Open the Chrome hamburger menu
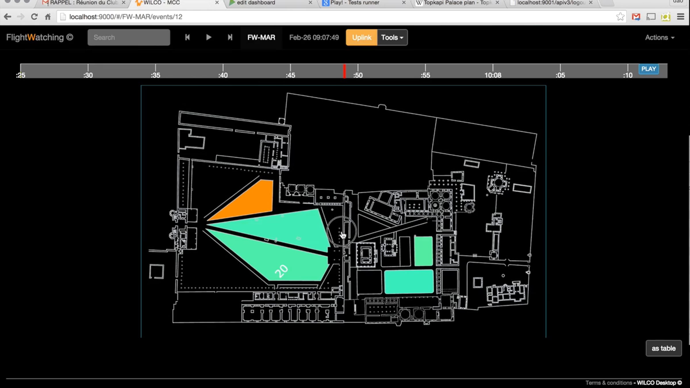Image resolution: width=690 pixels, height=388 pixels. [681, 17]
